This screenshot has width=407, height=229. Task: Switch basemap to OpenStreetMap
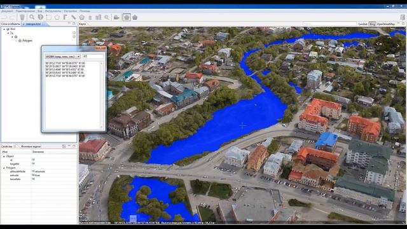tap(386, 24)
